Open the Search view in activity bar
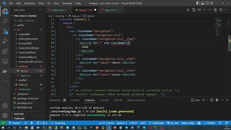This screenshot has height=130, width=231. pyautogui.click(x=5, y=21)
